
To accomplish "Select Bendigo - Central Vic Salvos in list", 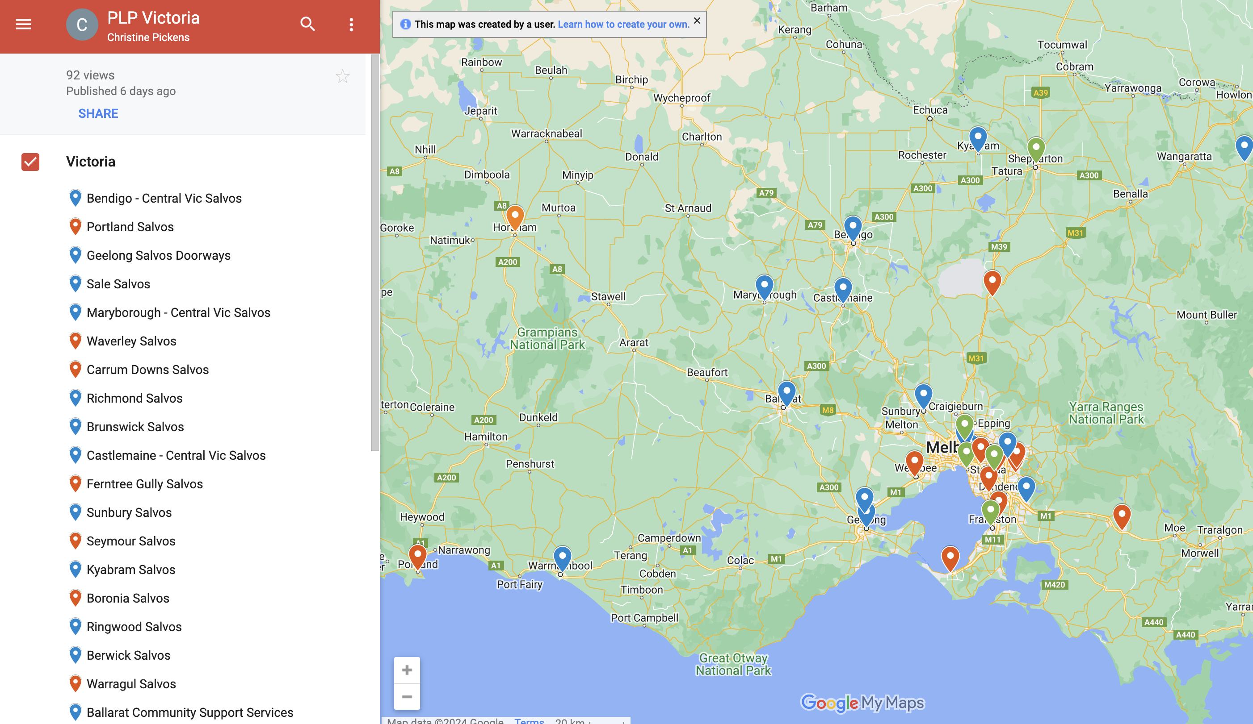I will coord(164,198).
